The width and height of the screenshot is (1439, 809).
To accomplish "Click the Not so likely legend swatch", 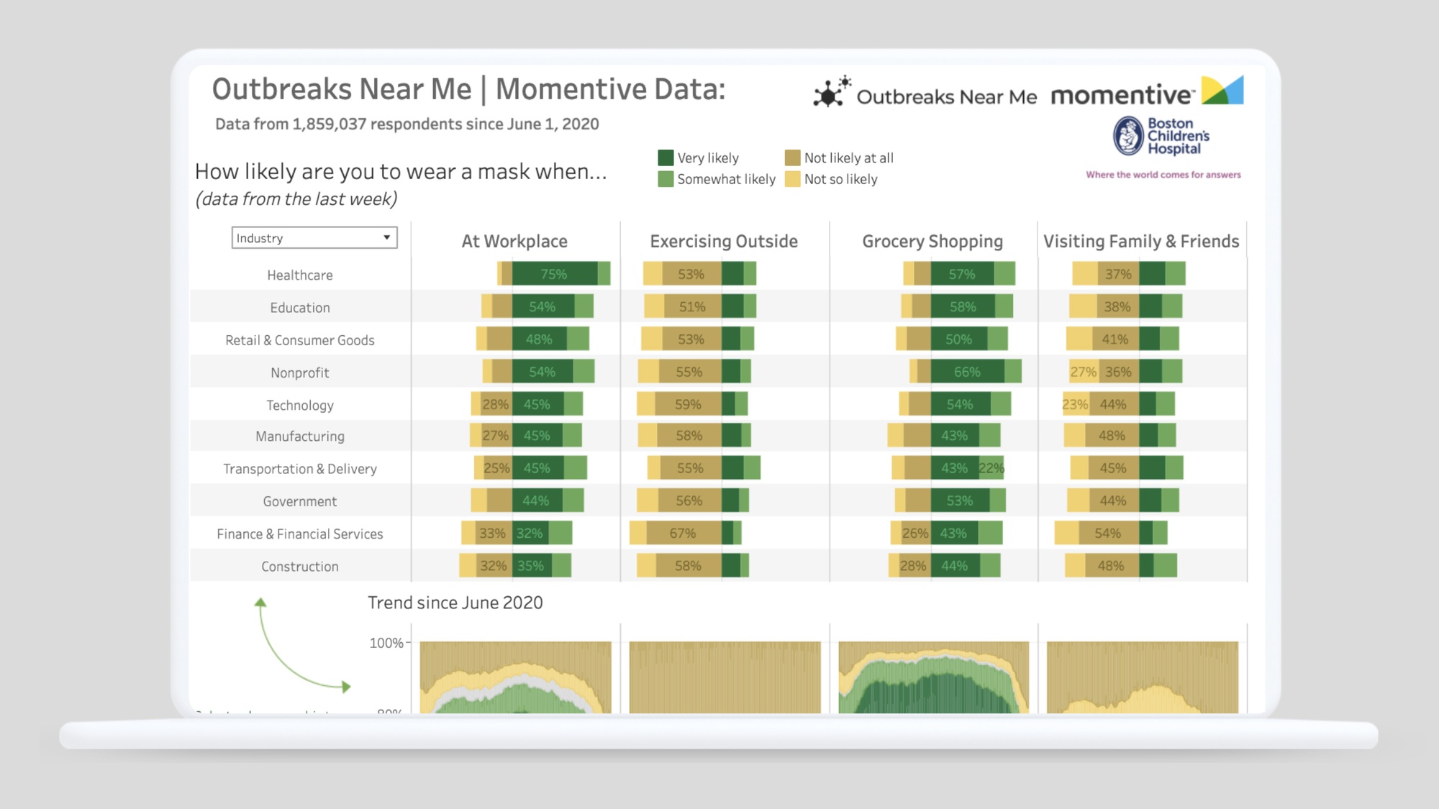I will [792, 179].
